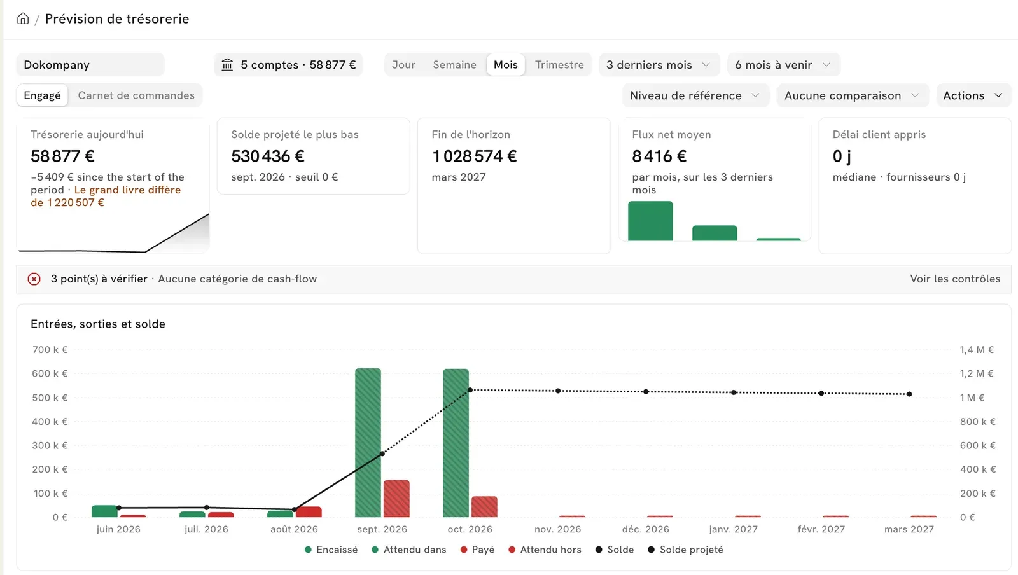Switch granularity to Jour

coord(403,65)
